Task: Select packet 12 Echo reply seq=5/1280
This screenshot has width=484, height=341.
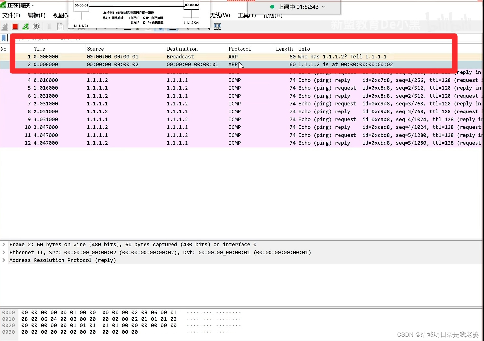Action: click(x=241, y=143)
